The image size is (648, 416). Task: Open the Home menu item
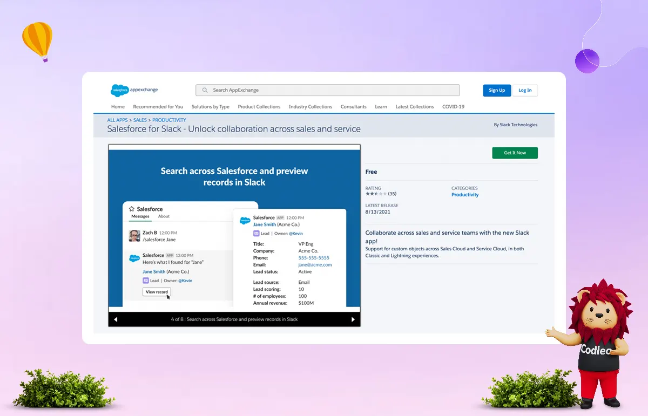pos(118,107)
